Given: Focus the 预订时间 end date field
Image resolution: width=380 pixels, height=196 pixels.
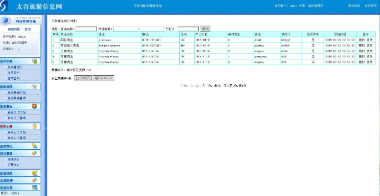Looking at the screenshot, I should point(152,29).
